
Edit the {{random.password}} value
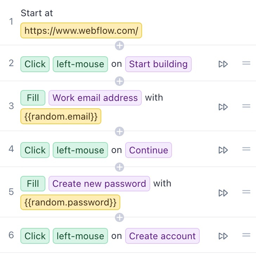point(70,202)
